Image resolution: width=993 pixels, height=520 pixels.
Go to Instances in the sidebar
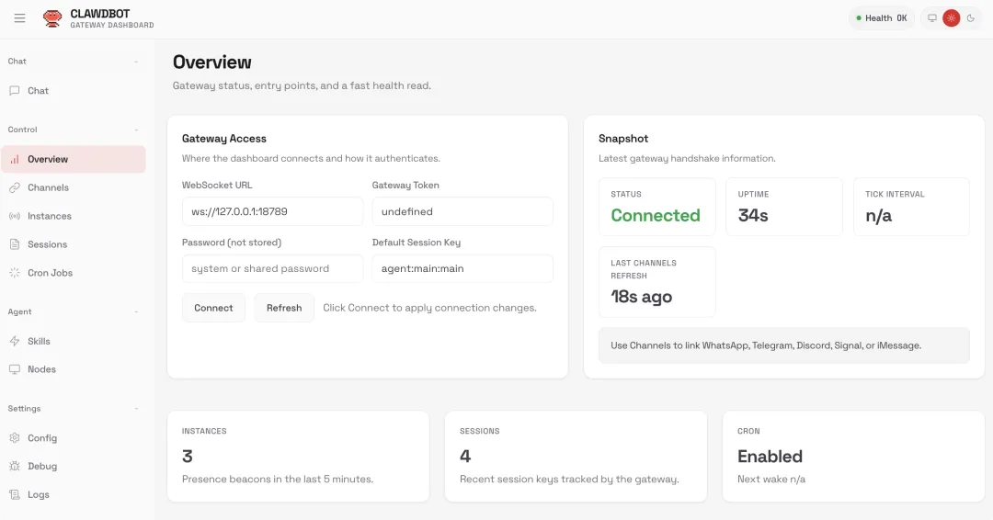tap(49, 216)
